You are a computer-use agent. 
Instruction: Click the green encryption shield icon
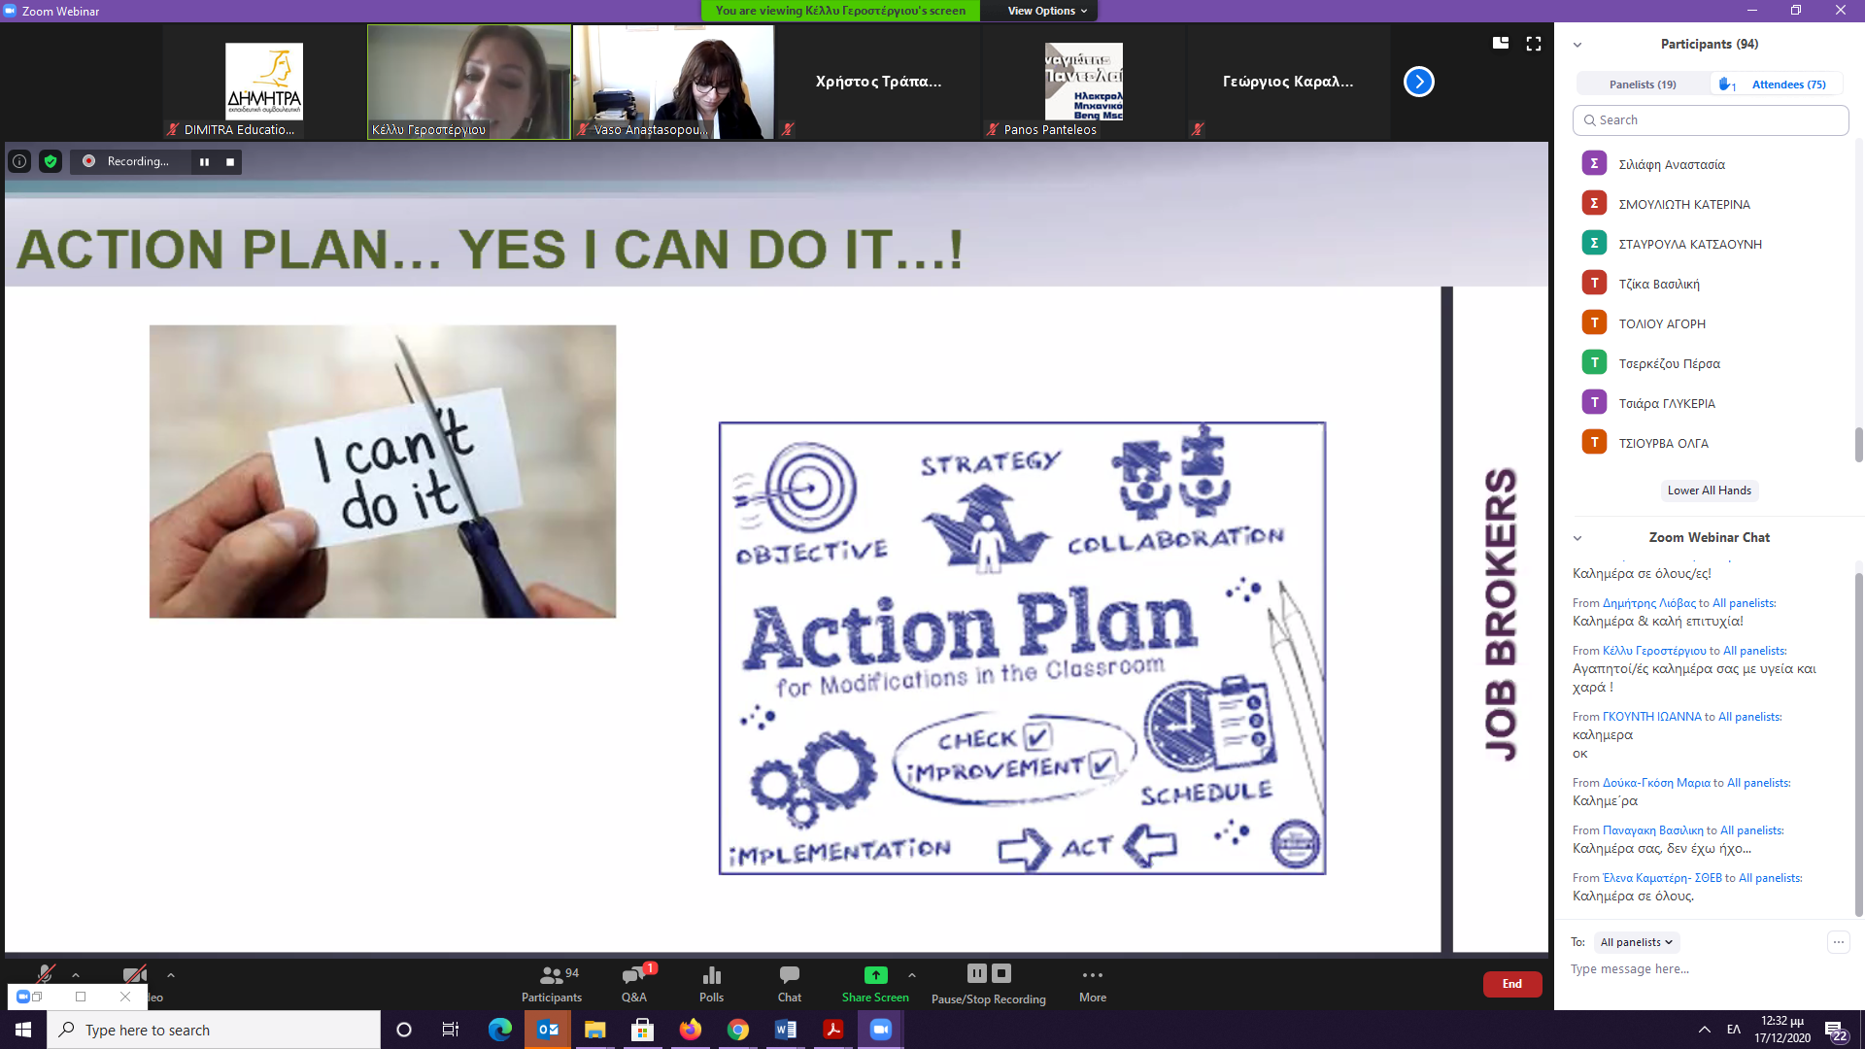(x=51, y=161)
